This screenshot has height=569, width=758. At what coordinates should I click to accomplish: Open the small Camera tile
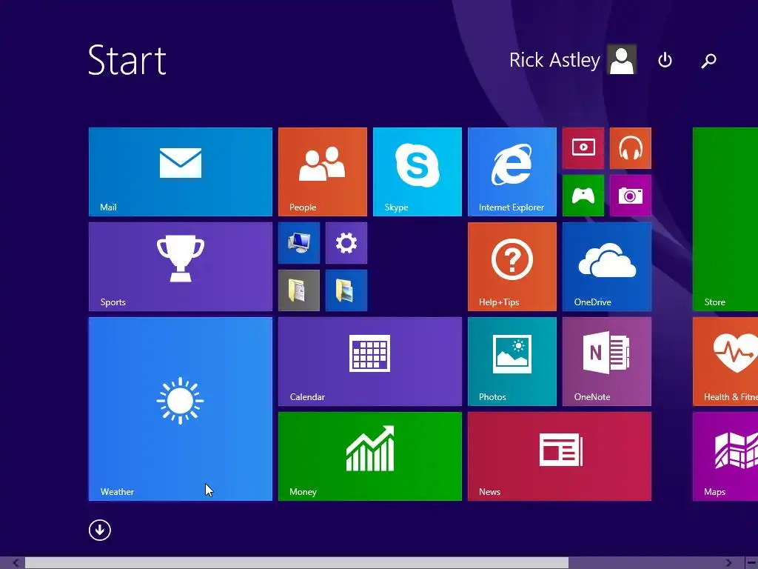click(631, 196)
